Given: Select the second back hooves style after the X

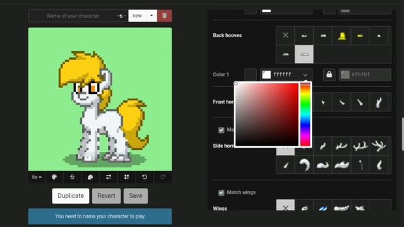Looking at the screenshot, I should tap(323, 35).
